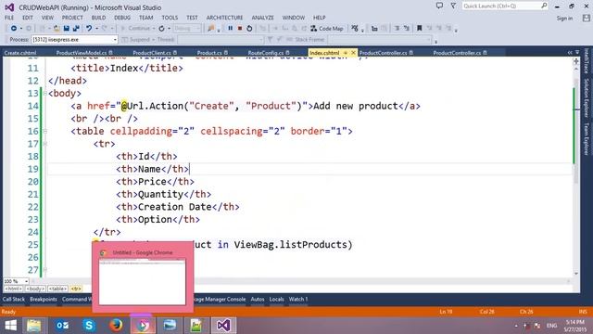Click the Open File folder icon
This screenshot has width=593, height=334.
[57, 29]
